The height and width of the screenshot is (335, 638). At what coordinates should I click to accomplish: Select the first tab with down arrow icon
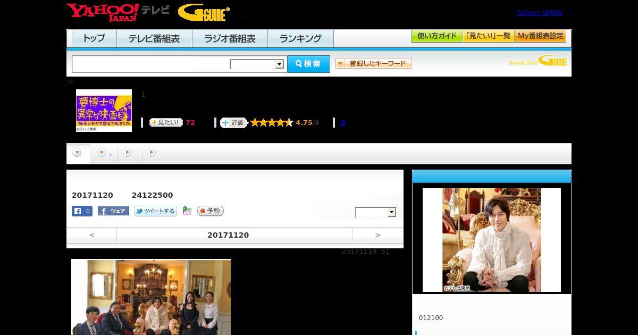coord(78,153)
